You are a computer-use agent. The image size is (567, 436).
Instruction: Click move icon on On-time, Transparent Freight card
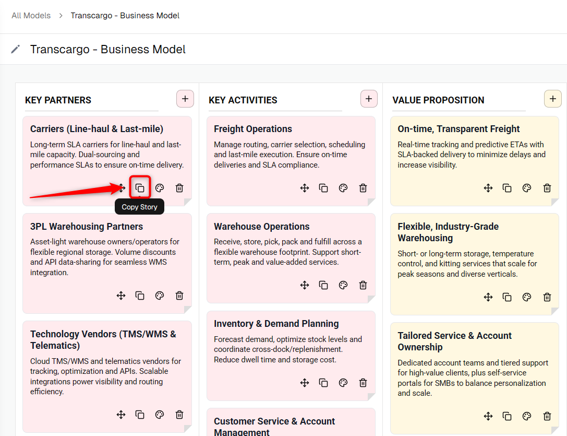tap(488, 188)
